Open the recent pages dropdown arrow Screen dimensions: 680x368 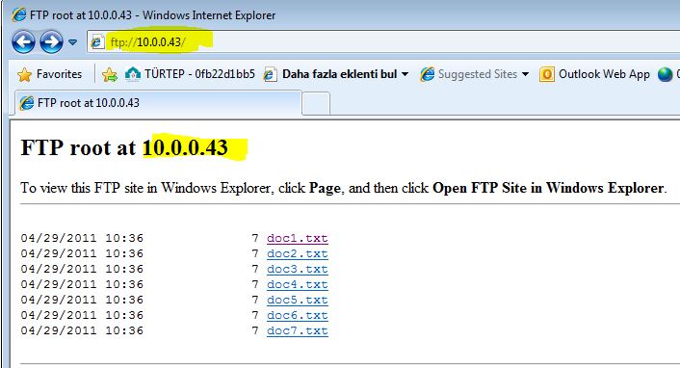[x=73, y=42]
